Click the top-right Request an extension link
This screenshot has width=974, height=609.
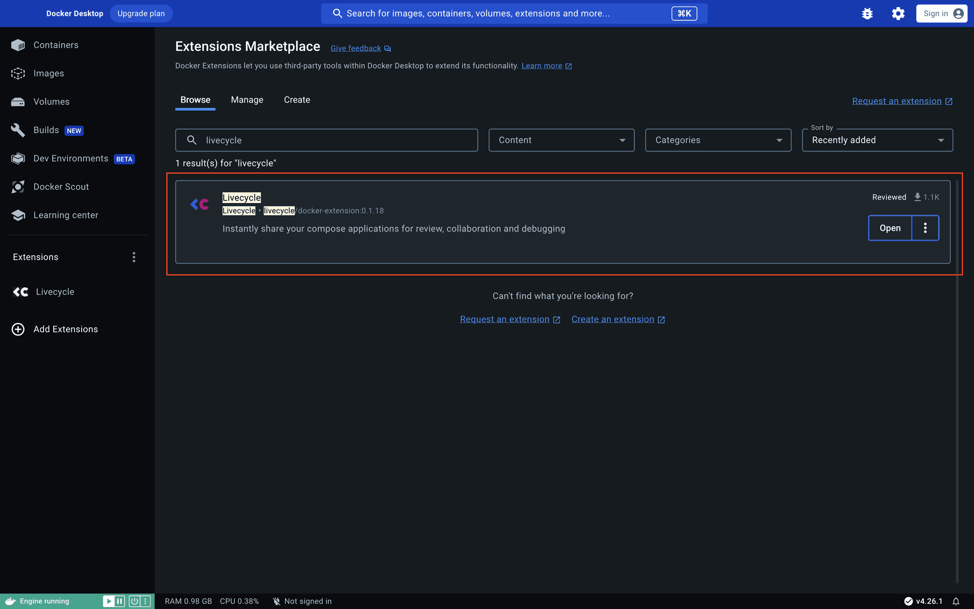pos(902,101)
